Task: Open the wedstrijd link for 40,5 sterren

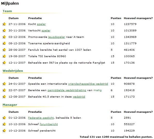Action: coord(79,97)
